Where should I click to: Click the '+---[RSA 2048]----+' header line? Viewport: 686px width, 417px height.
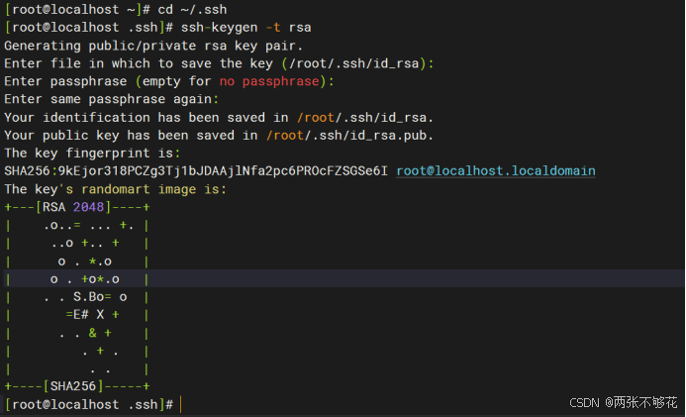point(77,207)
